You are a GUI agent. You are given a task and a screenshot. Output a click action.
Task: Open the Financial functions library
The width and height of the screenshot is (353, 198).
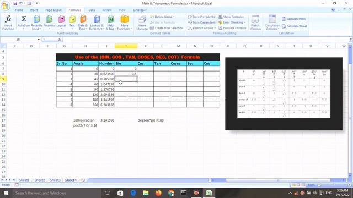tap(49, 23)
